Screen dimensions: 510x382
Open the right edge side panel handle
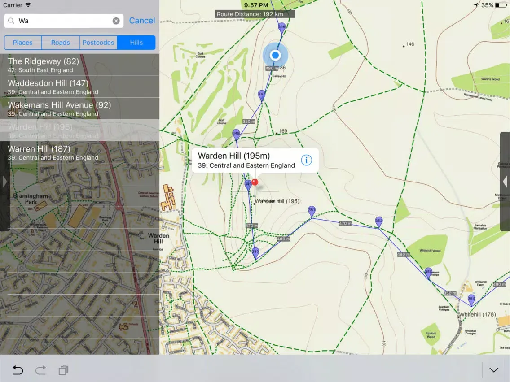click(x=505, y=182)
